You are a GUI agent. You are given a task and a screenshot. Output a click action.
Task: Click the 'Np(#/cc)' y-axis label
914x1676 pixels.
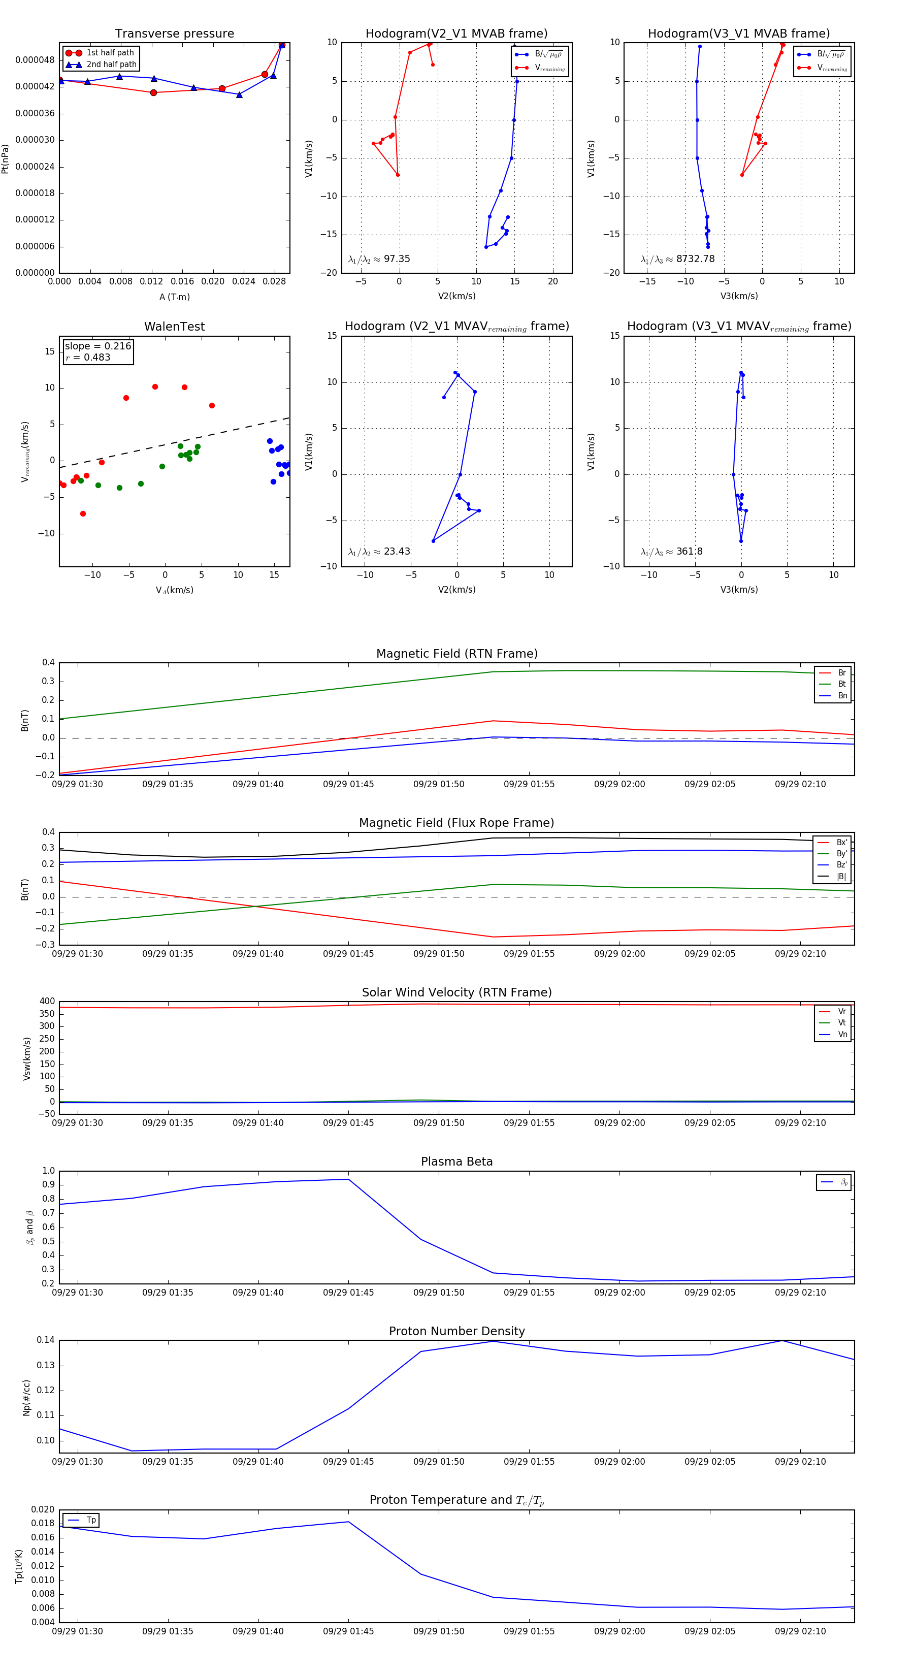27,1397
